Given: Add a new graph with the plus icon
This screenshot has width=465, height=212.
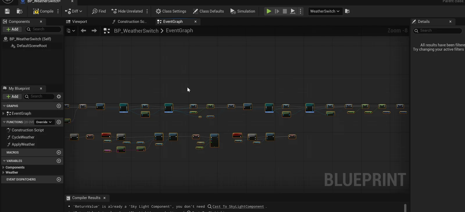Looking at the screenshot, I should 59,106.
